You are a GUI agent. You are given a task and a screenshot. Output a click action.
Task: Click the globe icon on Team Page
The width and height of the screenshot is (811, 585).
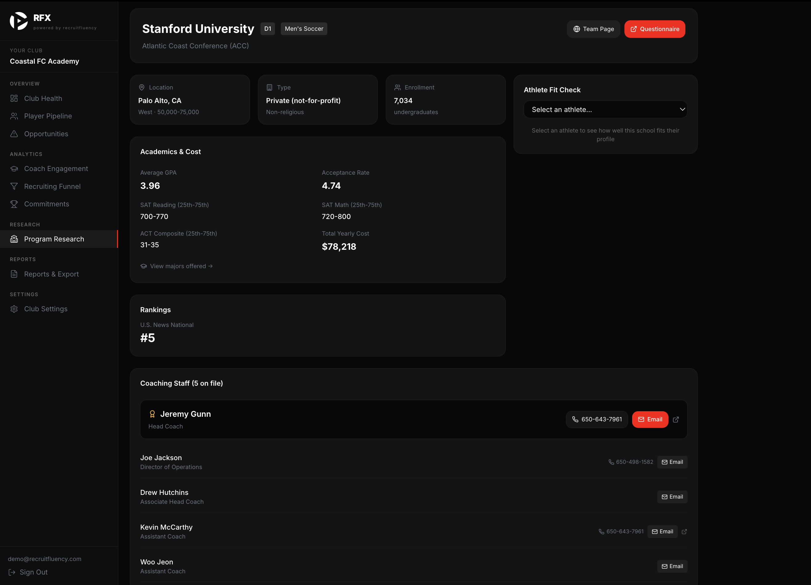pyautogui.click(x=576, y=29)
